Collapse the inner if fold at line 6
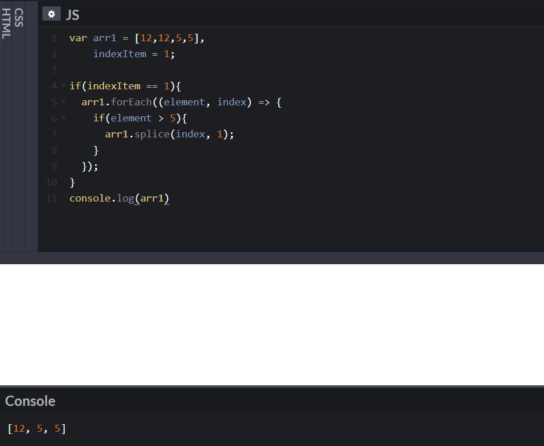The image size is (544, 446). [64, 117]
